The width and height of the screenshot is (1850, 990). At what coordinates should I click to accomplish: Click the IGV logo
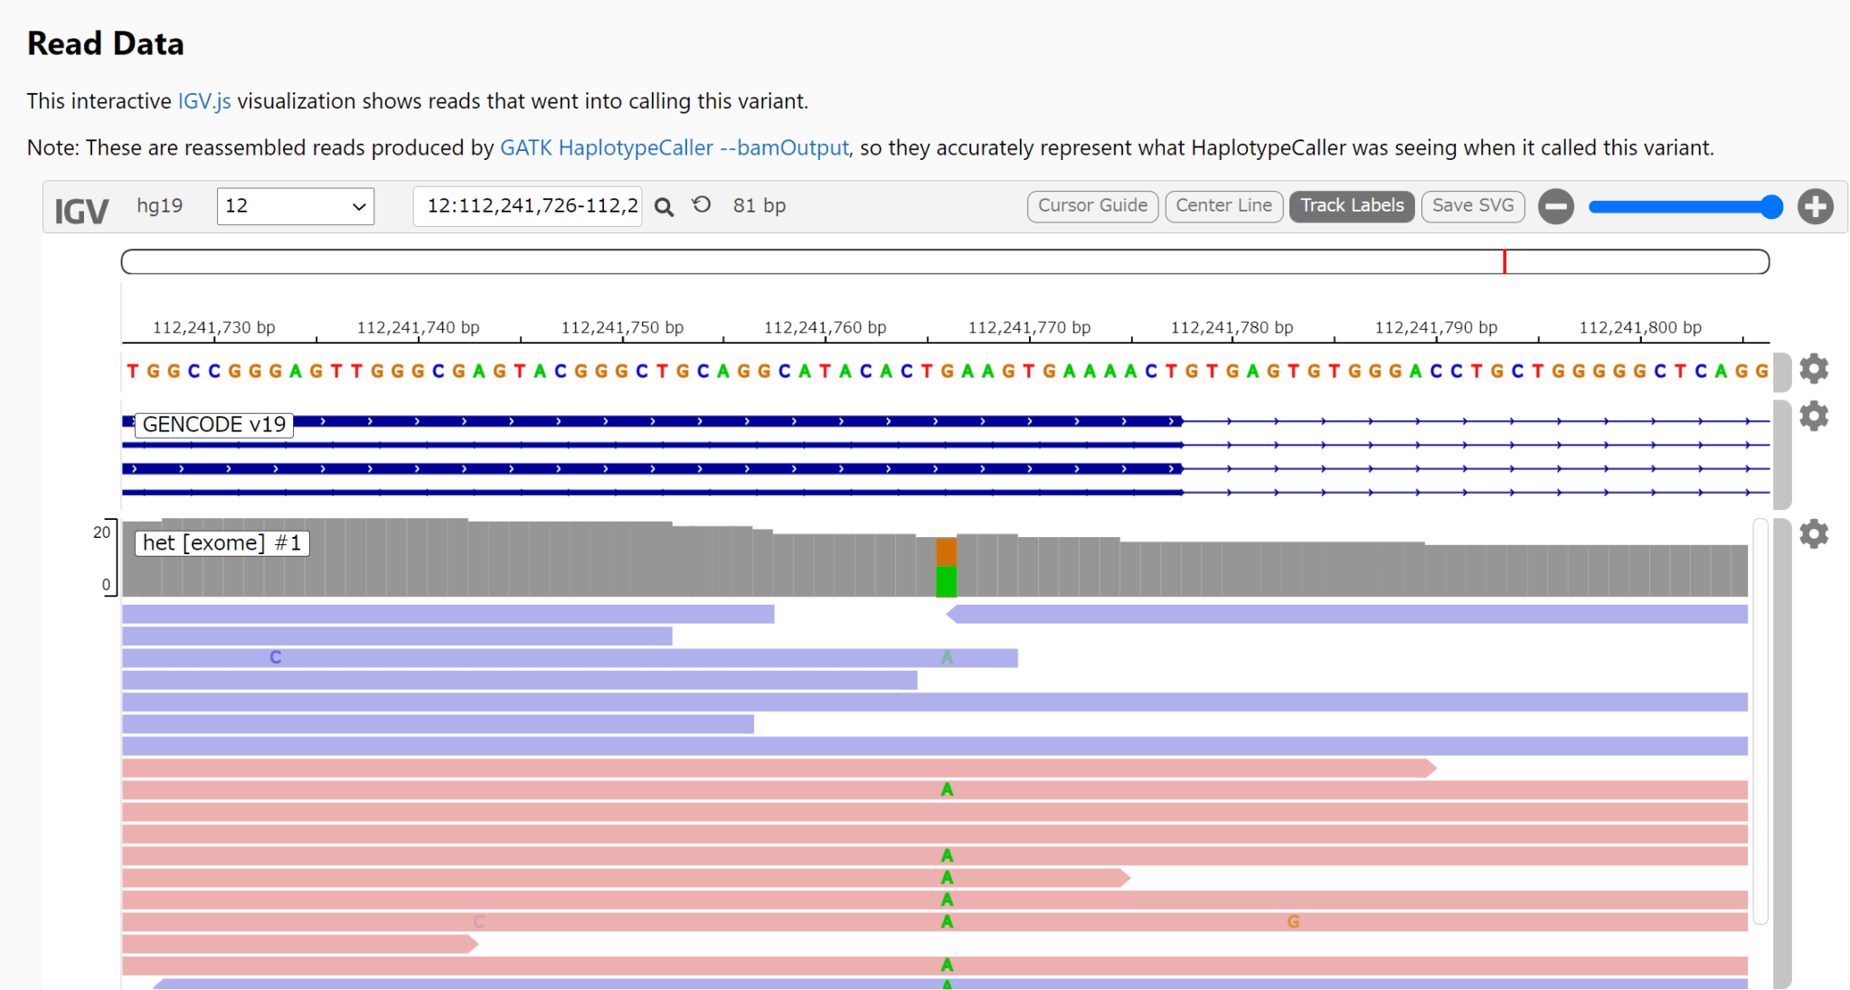(x=81, y=212)
